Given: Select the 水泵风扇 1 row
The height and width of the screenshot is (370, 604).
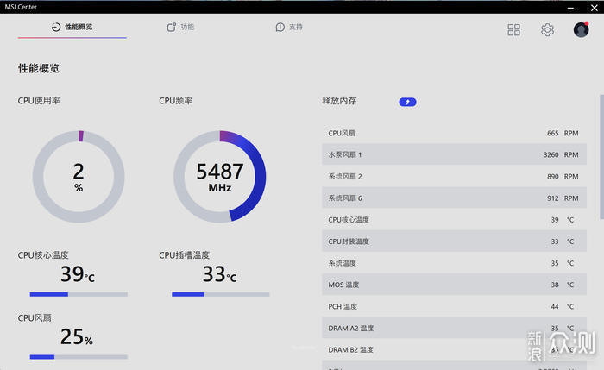Looking at the screenshot, I should [454, 154].
